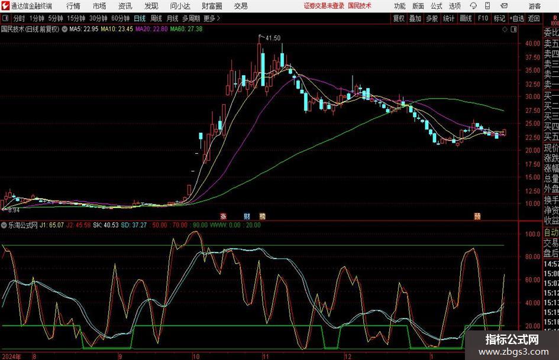Click the 预 event marker under the chart
The height and width of the screenshot is (360, 559).
click(477, 216)
